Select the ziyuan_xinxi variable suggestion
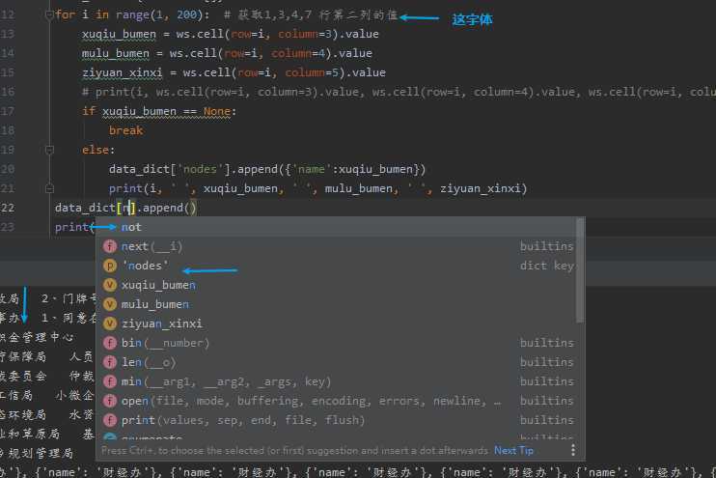Viewport: 716px width, 478px height. (x=338, y=323)
